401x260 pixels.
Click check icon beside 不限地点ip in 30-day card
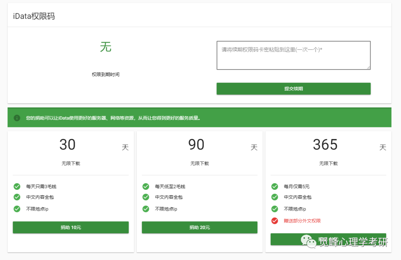coord(17,209)
